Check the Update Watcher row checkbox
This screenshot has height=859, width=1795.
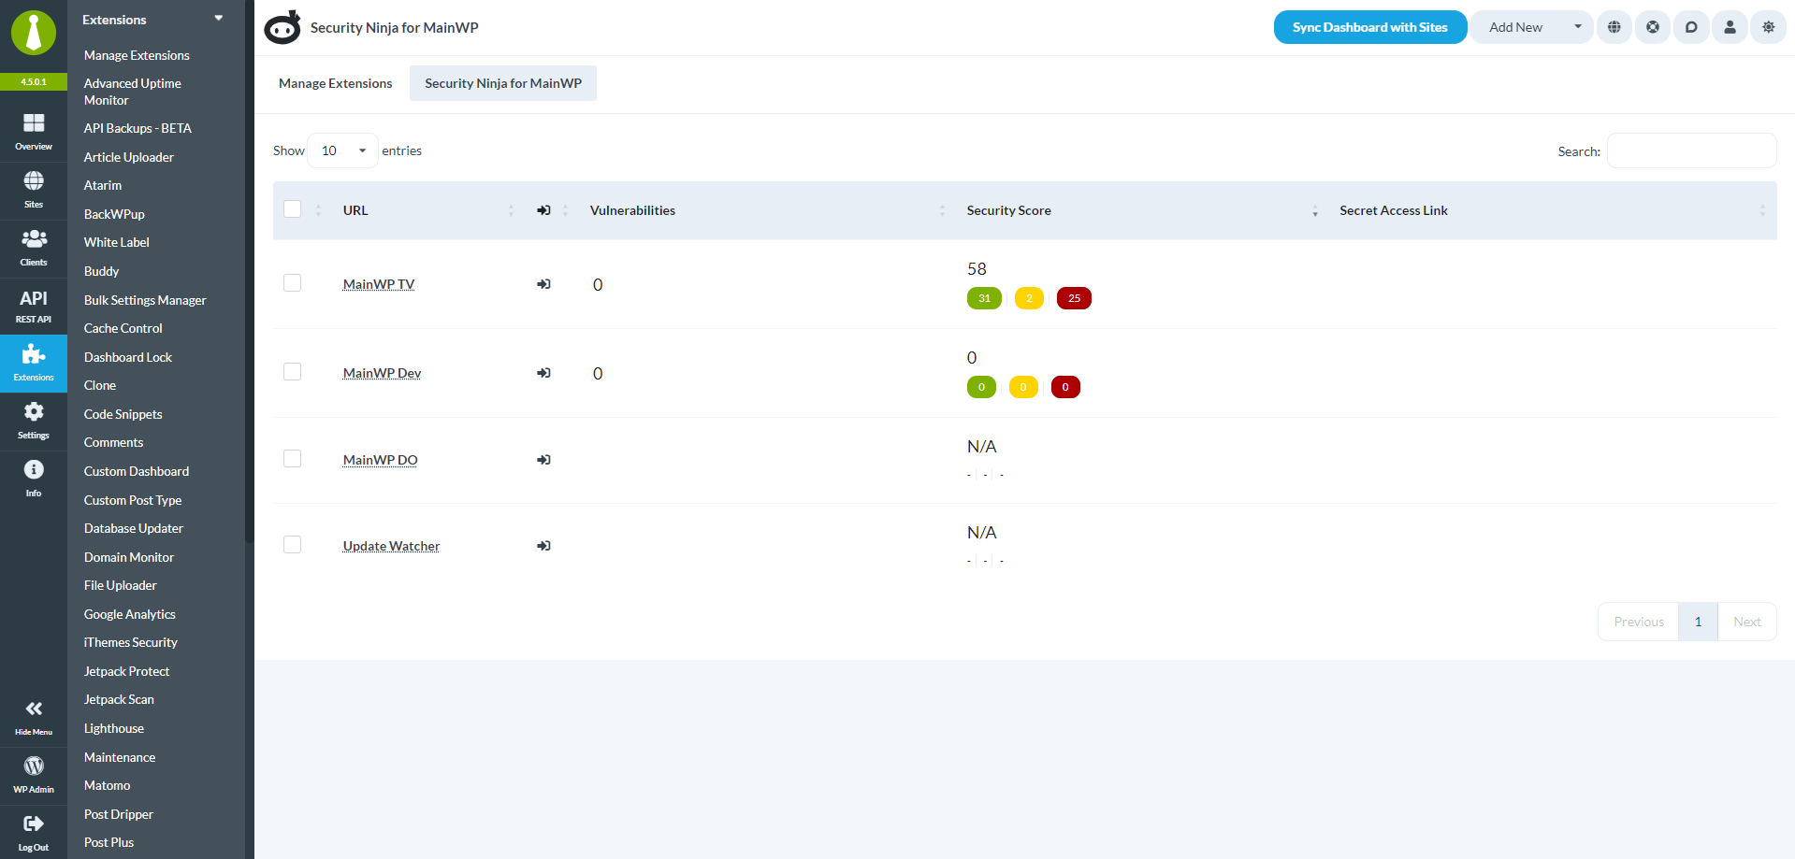pos(293,544)
